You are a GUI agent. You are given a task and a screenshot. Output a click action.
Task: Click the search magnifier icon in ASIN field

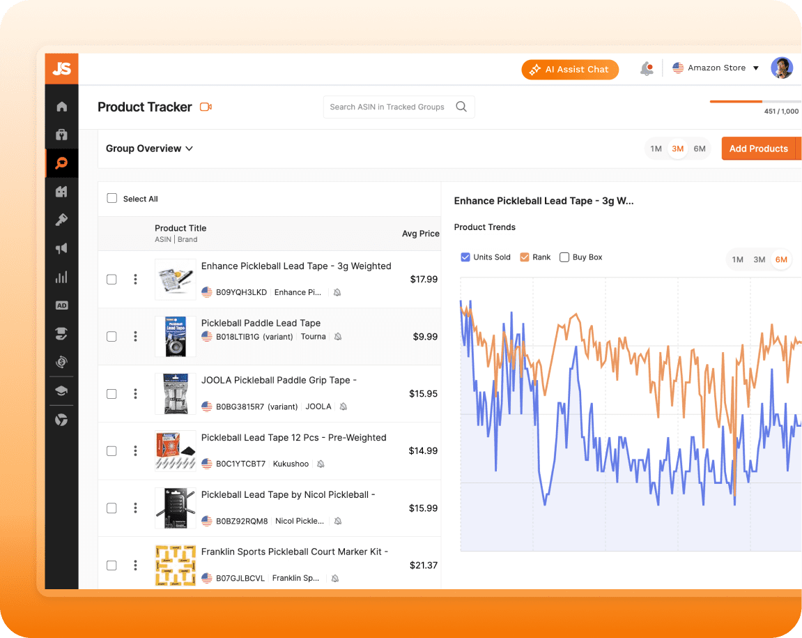tap(461, 107)
